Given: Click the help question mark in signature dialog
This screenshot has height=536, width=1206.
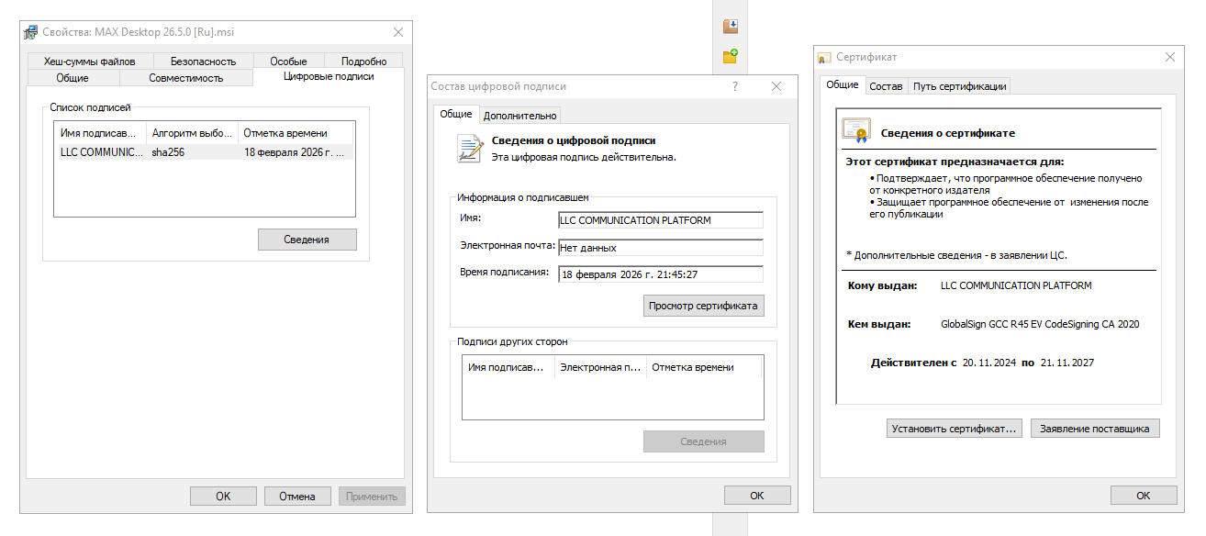Looking at the screenshot, I should pos(735,86).
